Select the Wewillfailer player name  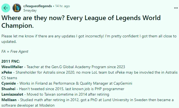[12, 67]
